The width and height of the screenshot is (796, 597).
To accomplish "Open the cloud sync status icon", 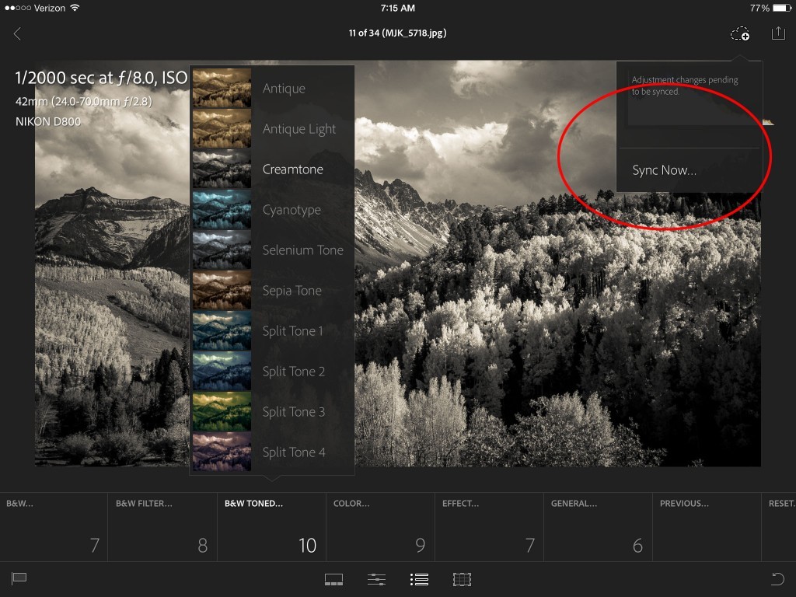I will pos(740,34).
